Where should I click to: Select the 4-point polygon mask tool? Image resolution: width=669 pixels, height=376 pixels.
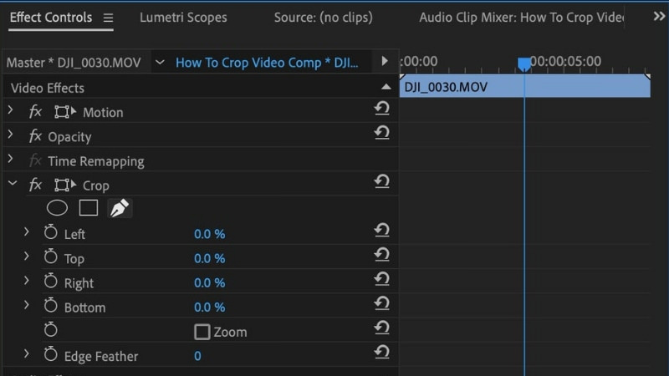(89, 209)
